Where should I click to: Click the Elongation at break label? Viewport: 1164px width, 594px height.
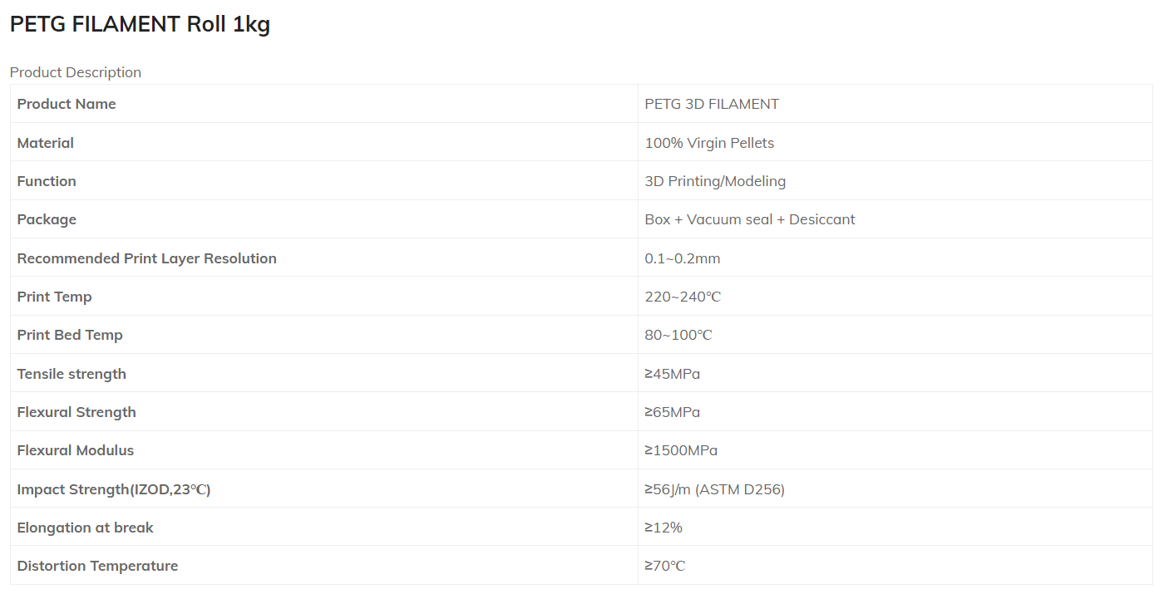tap(86, 528)
